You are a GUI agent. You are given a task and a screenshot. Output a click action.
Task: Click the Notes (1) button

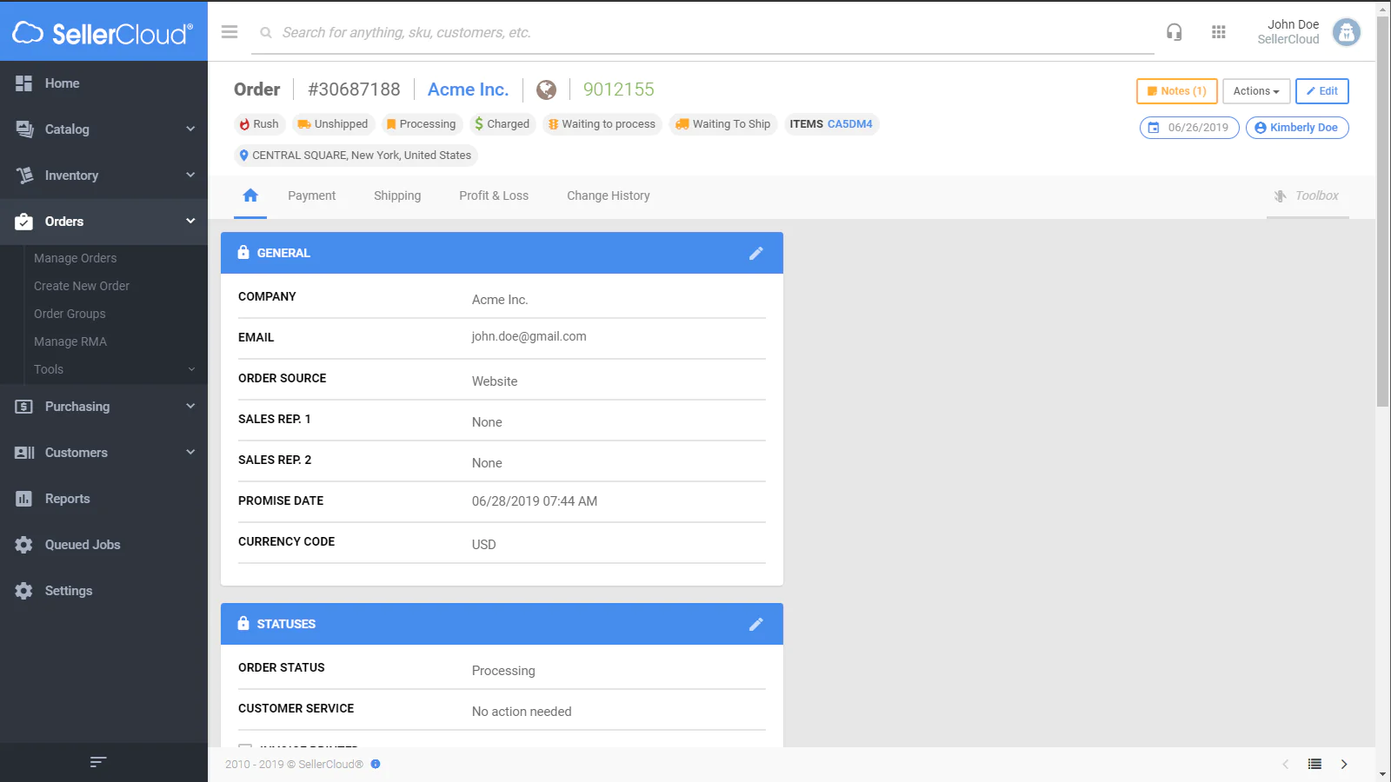(x=1176, y=91)
